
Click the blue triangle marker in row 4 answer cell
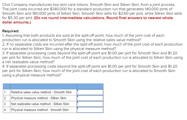[77, 108]
